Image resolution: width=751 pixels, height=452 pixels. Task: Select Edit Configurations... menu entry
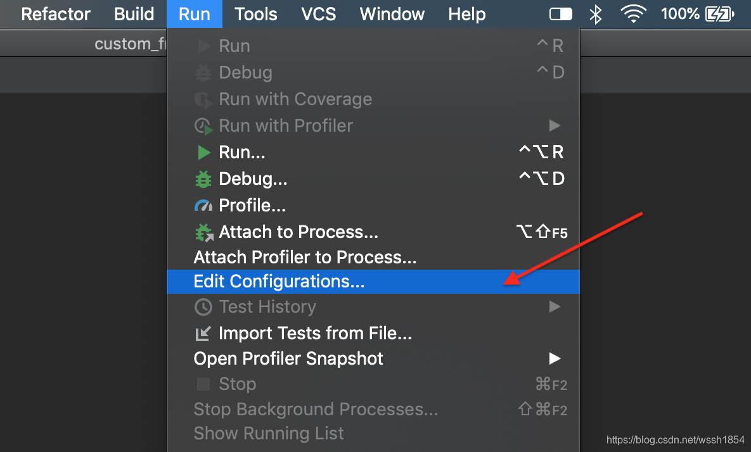click(x=279, y=282)
